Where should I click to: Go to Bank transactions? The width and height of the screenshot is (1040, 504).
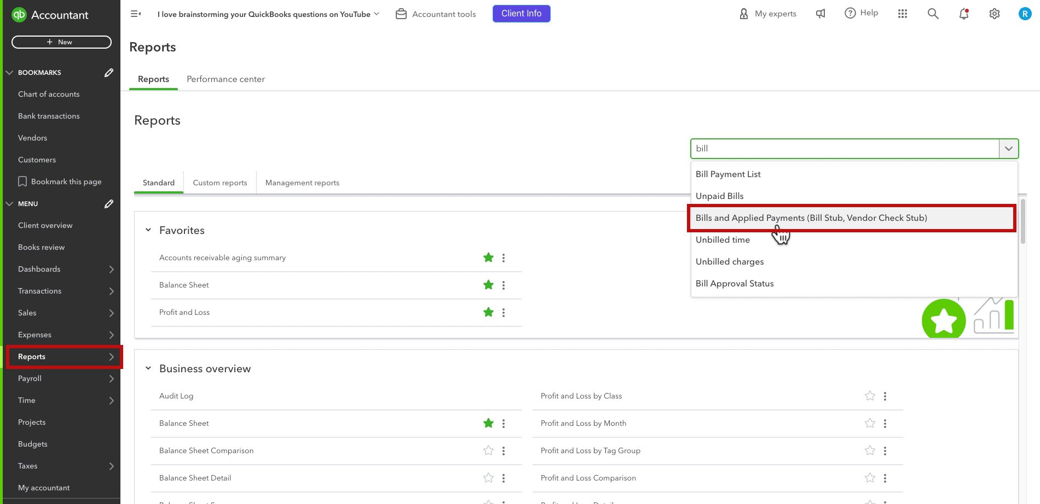click(49, 116)
